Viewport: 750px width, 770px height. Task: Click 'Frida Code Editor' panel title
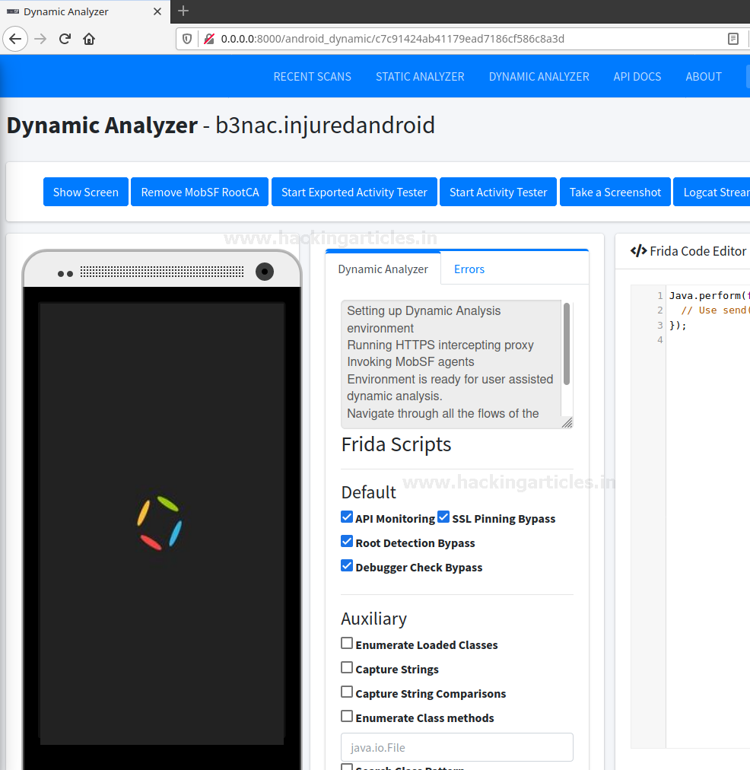click(x=698, y=251)
